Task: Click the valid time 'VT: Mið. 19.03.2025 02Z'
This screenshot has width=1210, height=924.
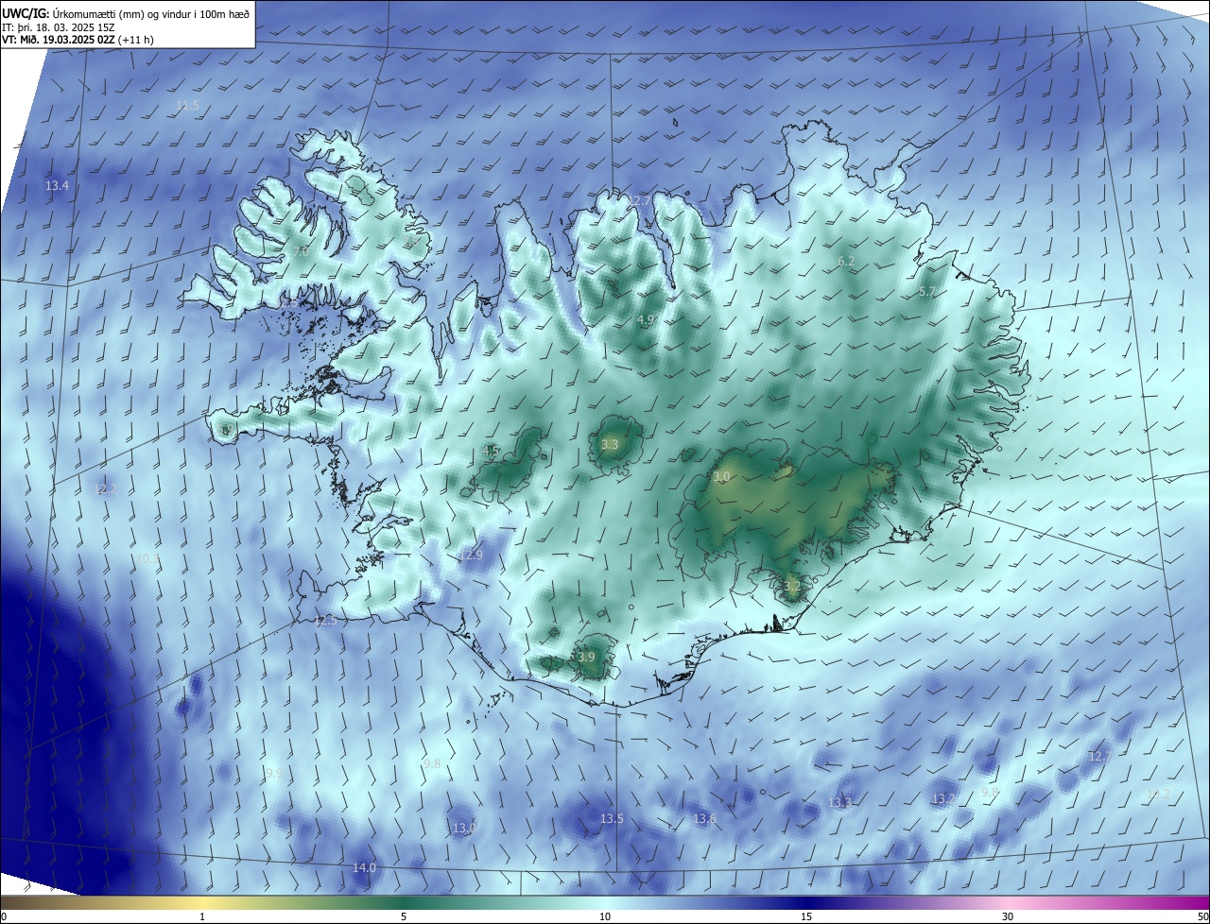Action: [58, 40]
